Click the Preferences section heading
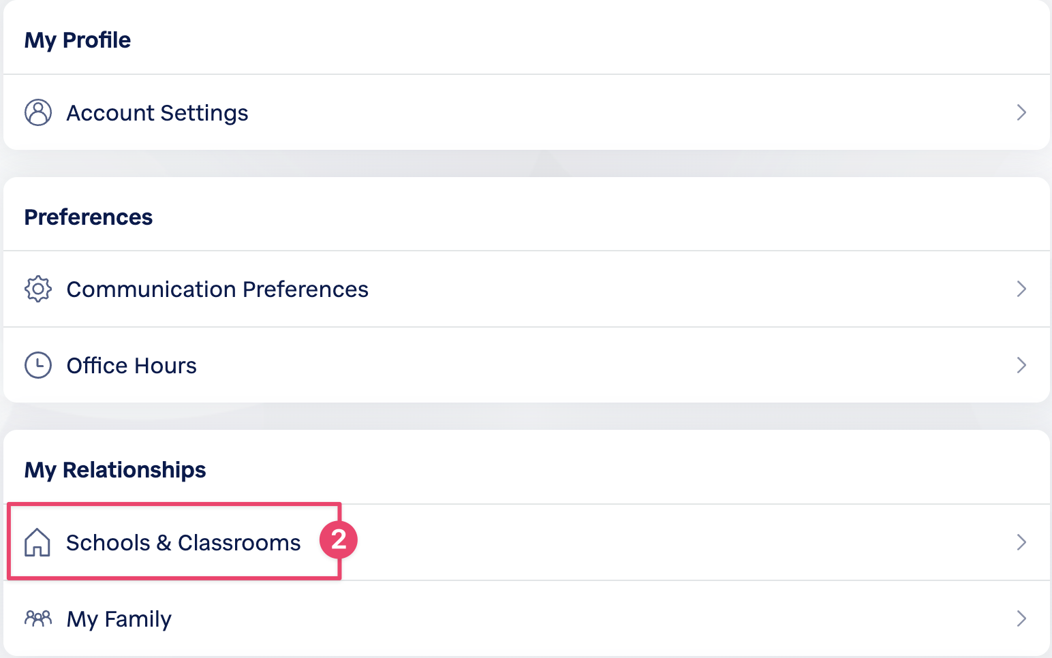This screenshot has height=658, width=1052. tap(89, 217)
